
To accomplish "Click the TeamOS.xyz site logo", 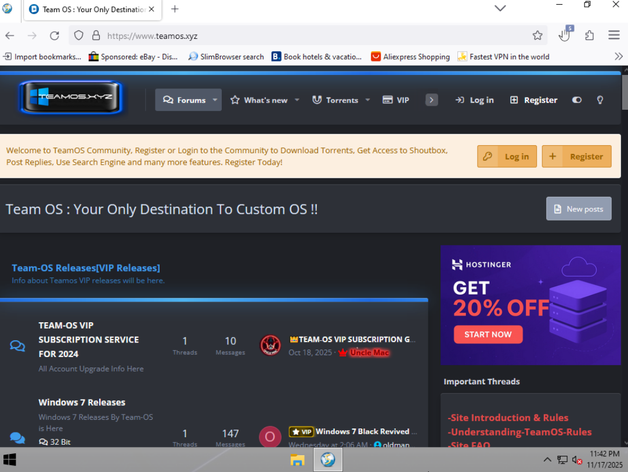I will click(x=71, y=97).
